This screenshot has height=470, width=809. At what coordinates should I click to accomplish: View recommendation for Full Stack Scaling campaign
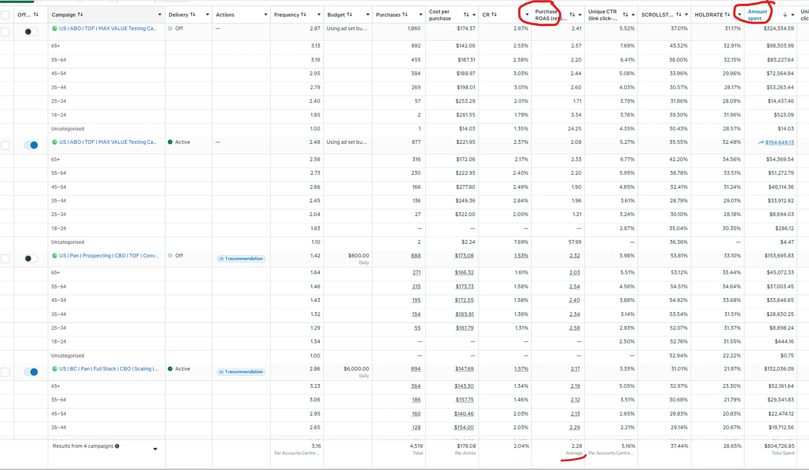(241, 372)
